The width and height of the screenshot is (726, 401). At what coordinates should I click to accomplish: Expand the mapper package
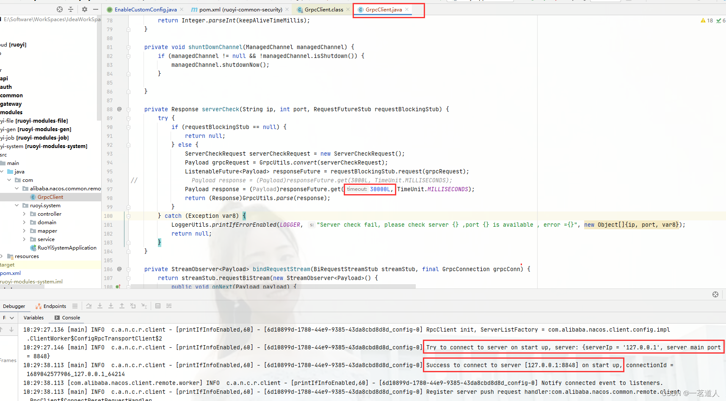coord(25,231)
